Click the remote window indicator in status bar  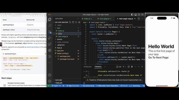tap(49, 86)
